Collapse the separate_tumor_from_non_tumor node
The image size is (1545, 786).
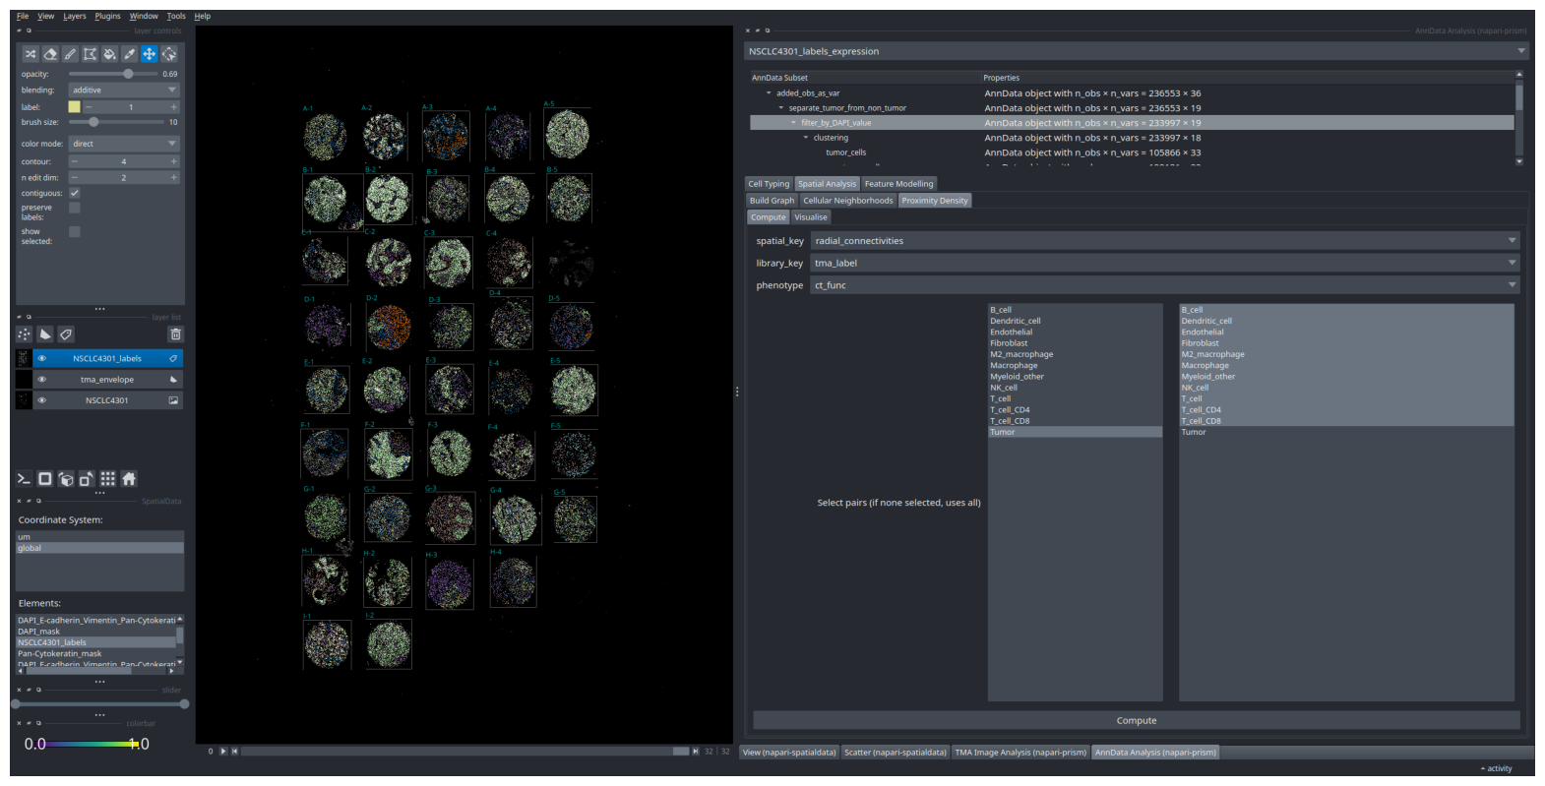(781, 108)
